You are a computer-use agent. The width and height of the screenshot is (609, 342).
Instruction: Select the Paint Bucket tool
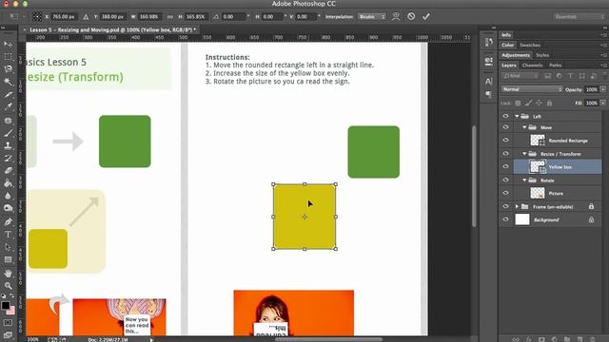[x=8, y=183]
